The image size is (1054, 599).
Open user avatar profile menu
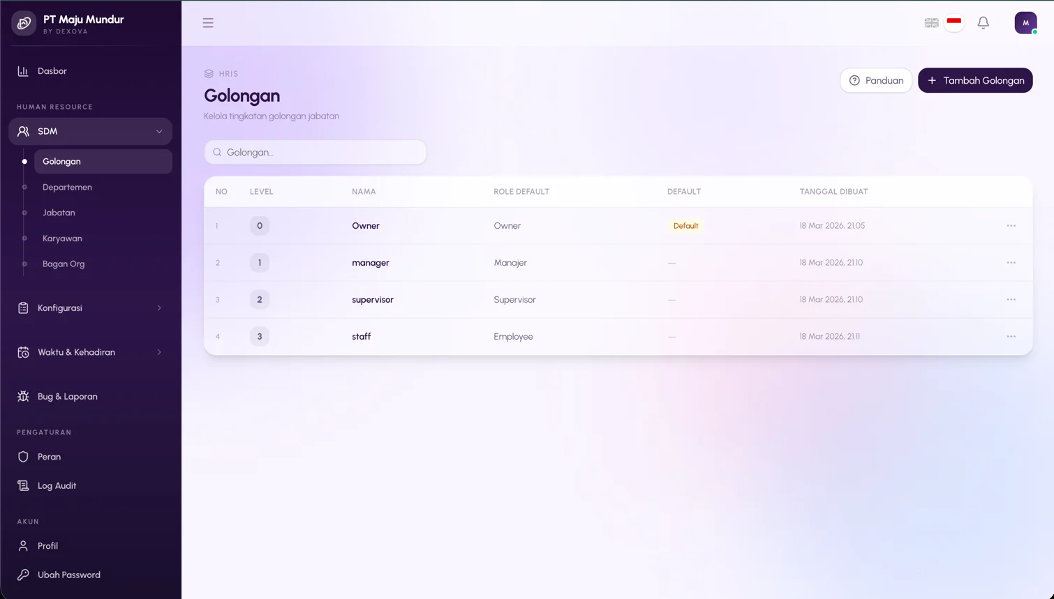click(x=1025, y=23)
